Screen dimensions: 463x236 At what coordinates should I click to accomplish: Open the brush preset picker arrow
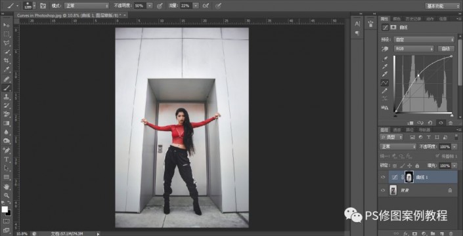(x=35, y=6)
